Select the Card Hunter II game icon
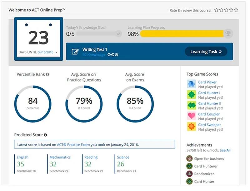The image size is (250, 191). (x=191, y=105)
